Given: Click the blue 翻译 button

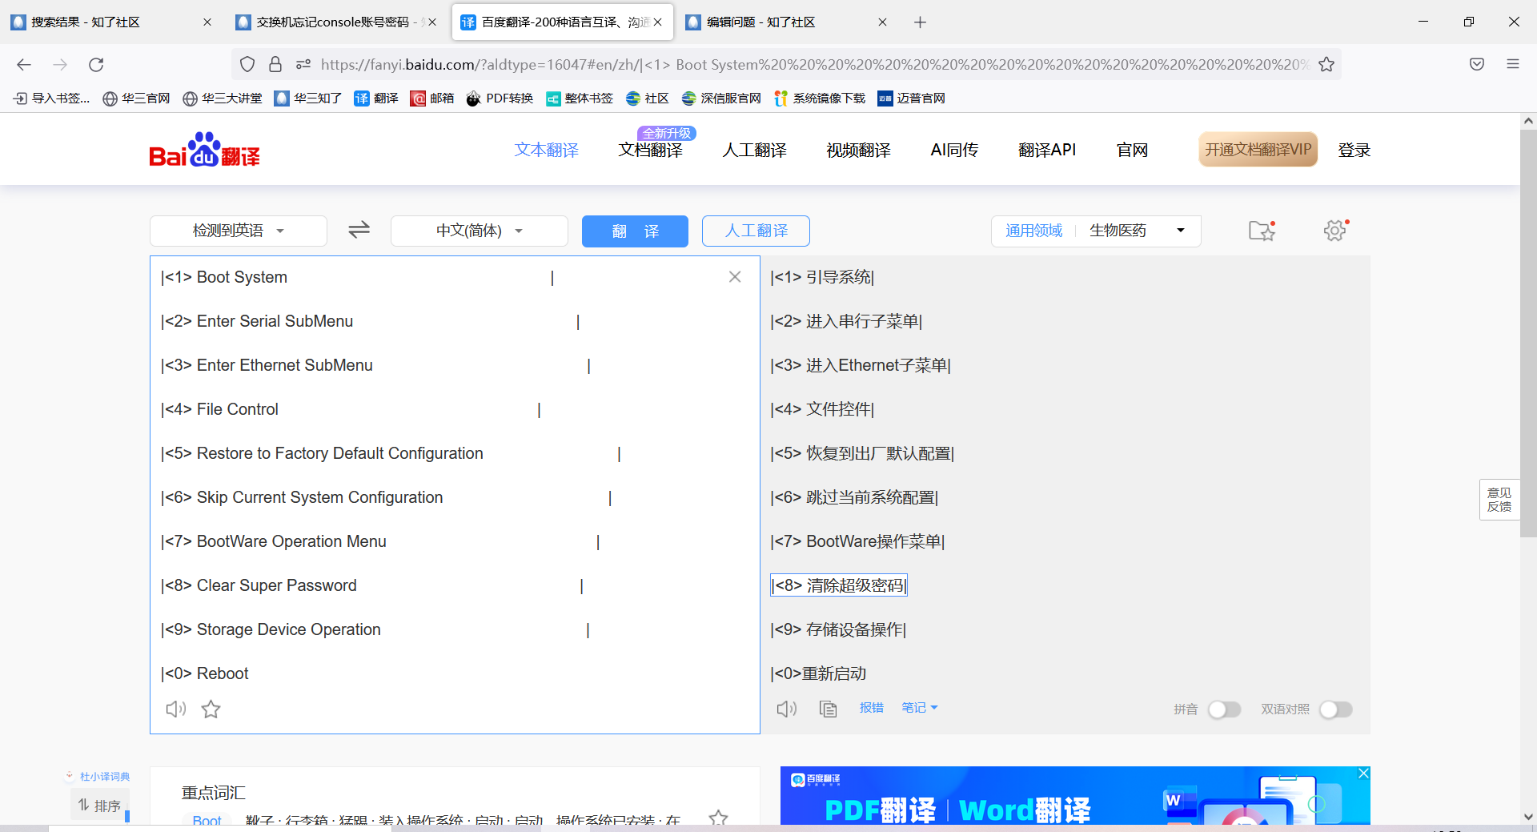Looking at the screenshot, I should (635, 231).
